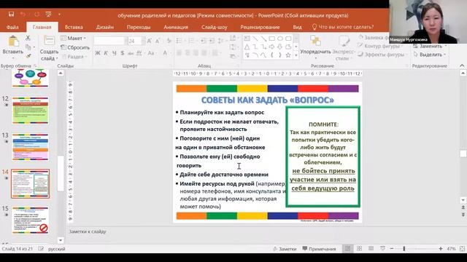This screenshot has height=262, width=467.
Task: Click Эффекты фигуры shape effects
Action: (x=382, y=55)
